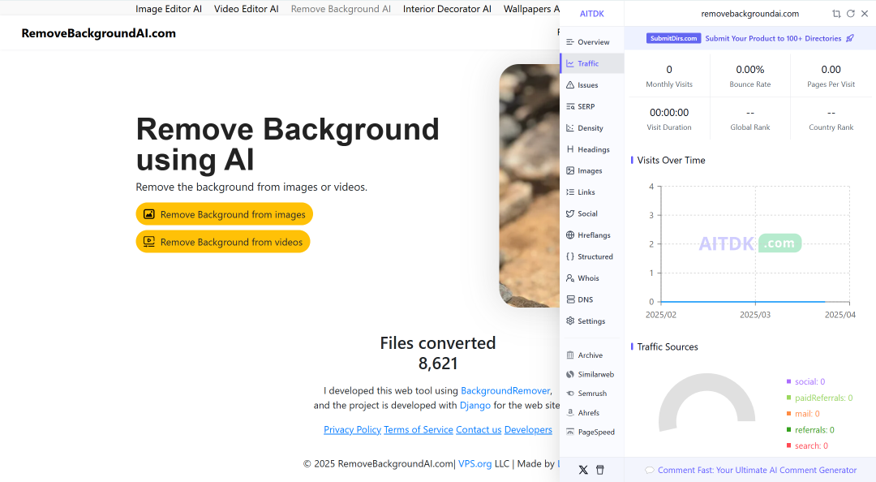Click the speech bubble icon beside Comment Fast

click(649, 471)
